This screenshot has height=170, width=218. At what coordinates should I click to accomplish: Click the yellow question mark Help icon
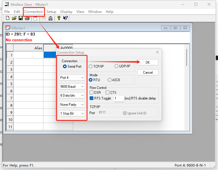tap(59, 18)
